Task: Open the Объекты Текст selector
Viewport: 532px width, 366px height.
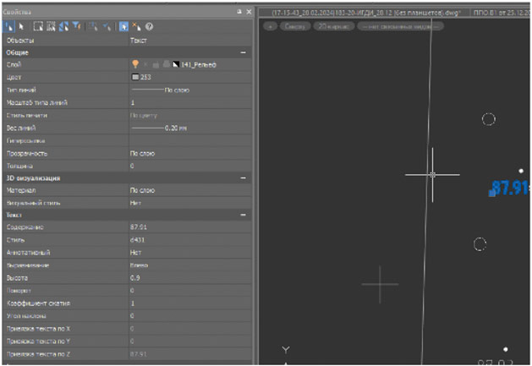Action: pos(190,41)
